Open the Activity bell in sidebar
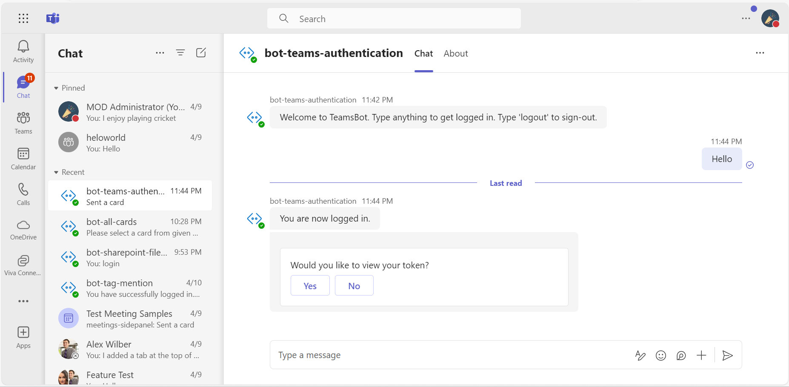This screenshot has width=789, height=387. tap(23, 51)
